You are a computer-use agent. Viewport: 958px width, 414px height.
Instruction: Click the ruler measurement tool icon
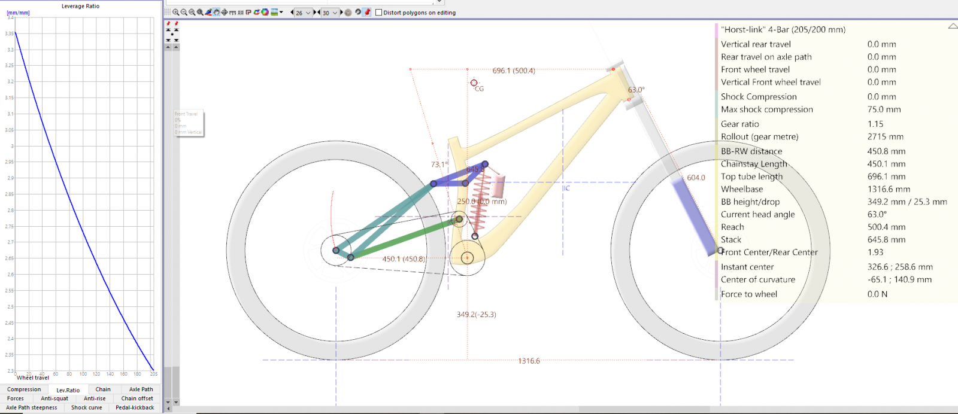[x=232, y=13]
